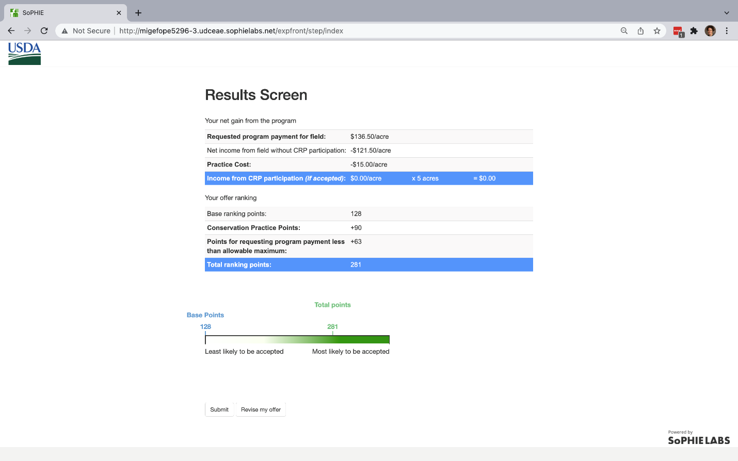738x461 pixels.
Task: Click the USDA logo
Action: pyautogui.click(x=24, y=54)
